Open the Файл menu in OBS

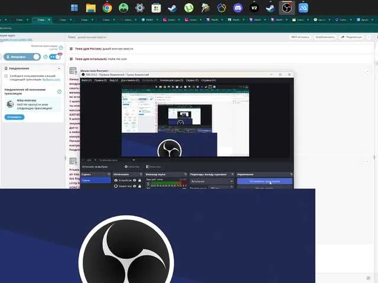tap(86, 80)
